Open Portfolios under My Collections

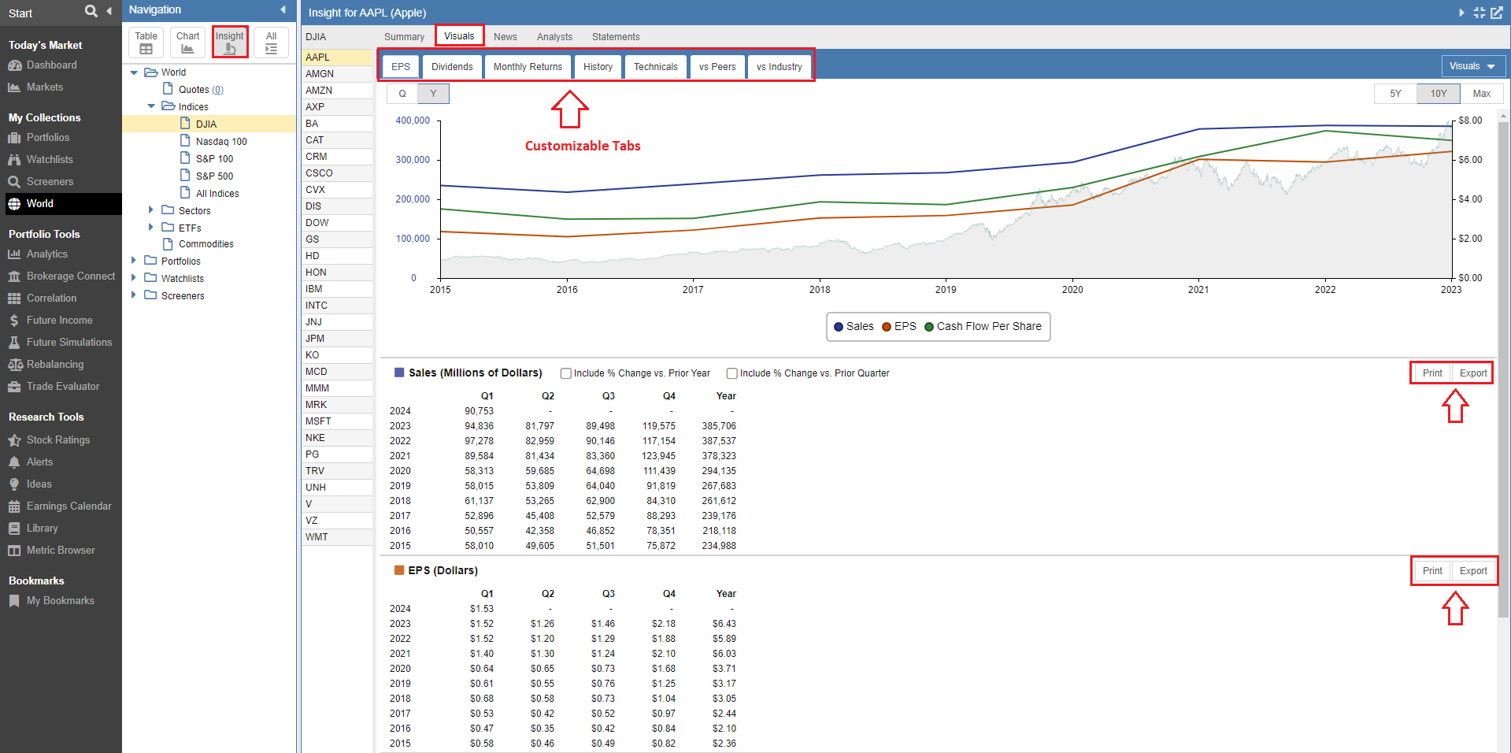pos(48,138)
